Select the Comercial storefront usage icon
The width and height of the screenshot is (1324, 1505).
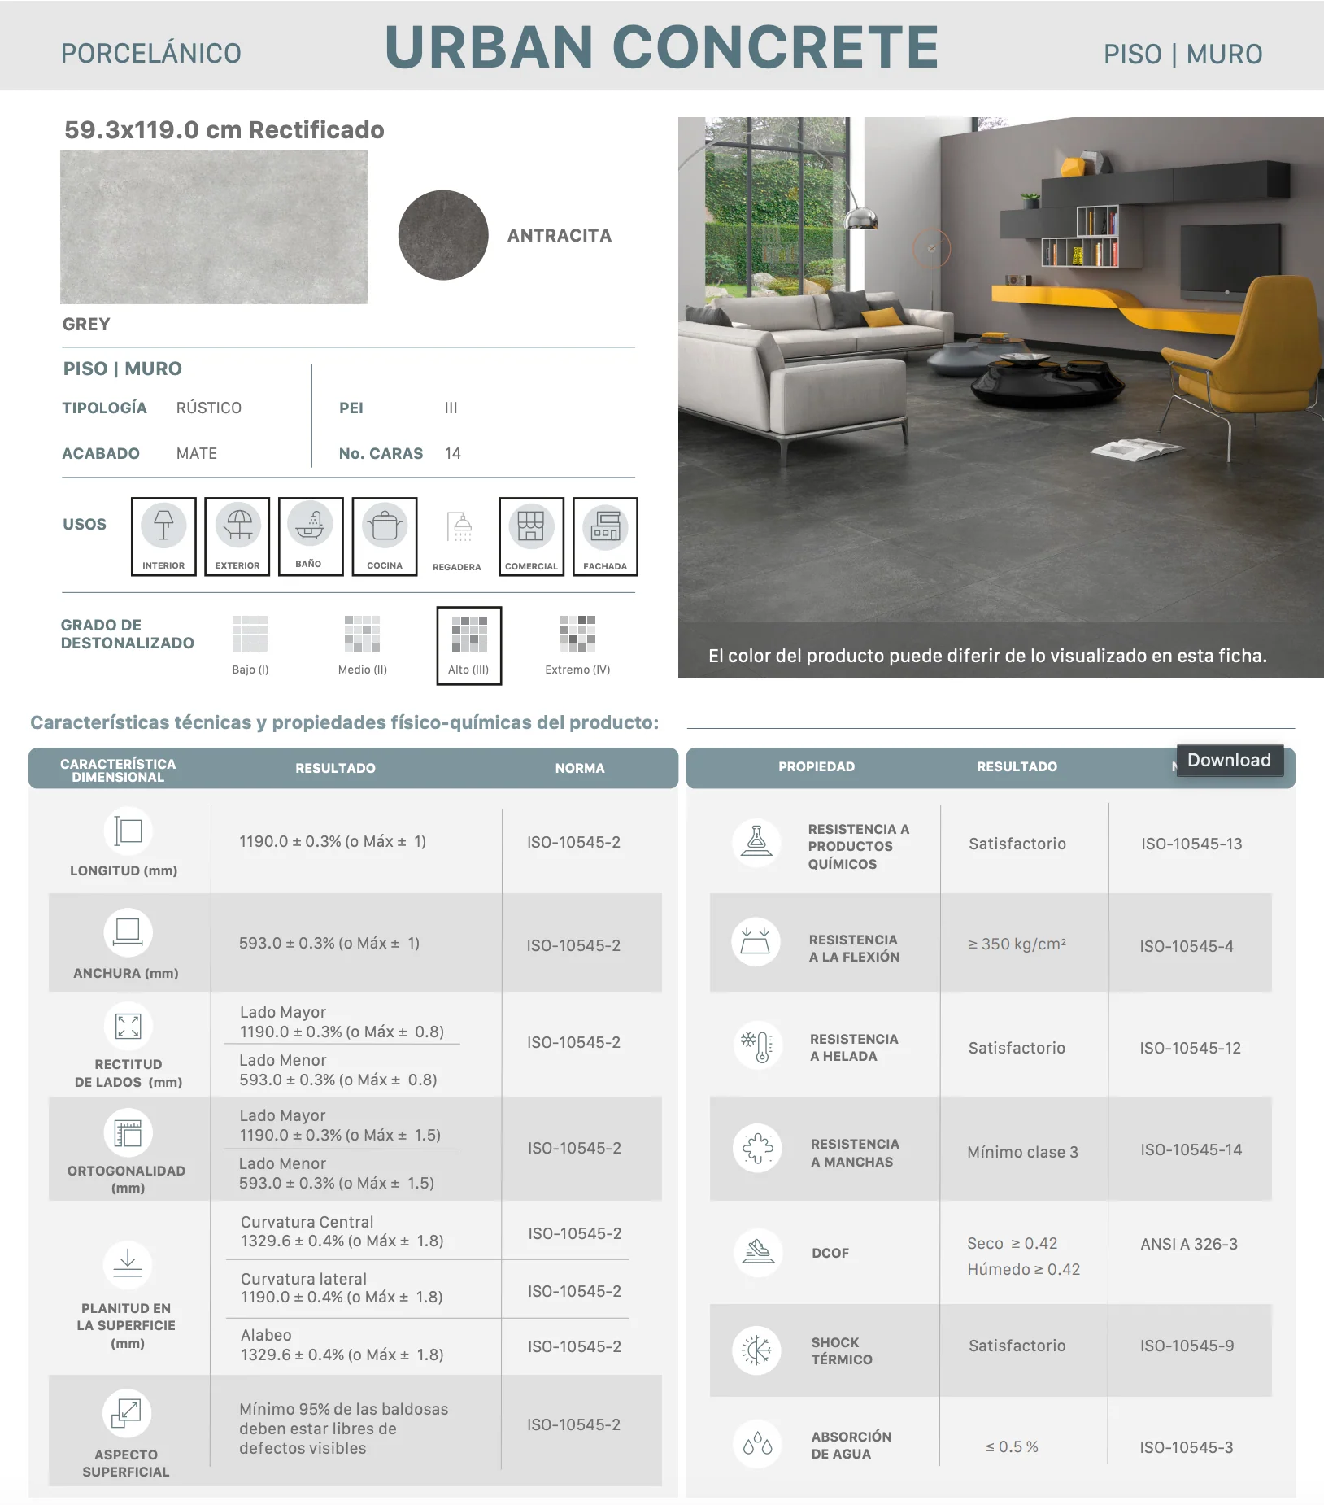coord(531,536)
